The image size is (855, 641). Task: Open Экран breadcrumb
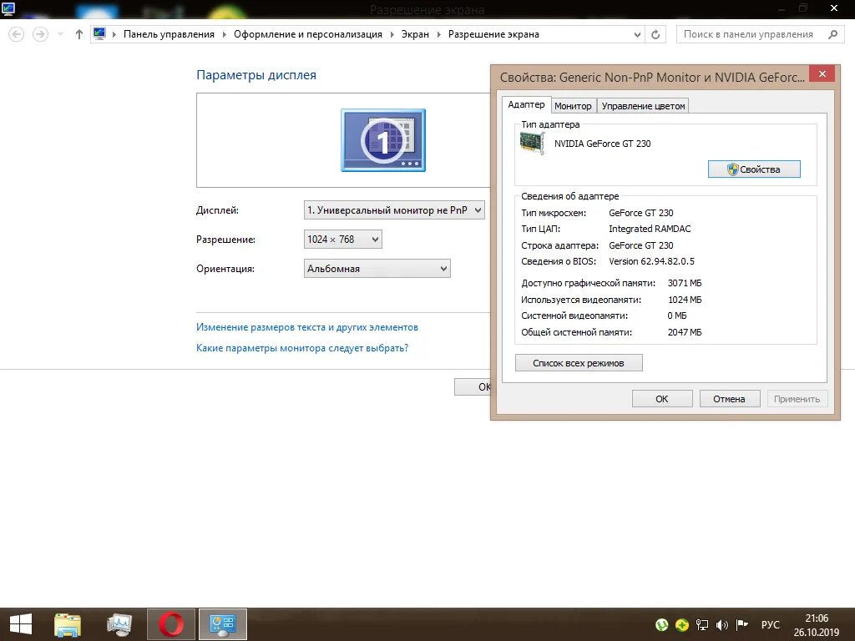pos(415,34)
